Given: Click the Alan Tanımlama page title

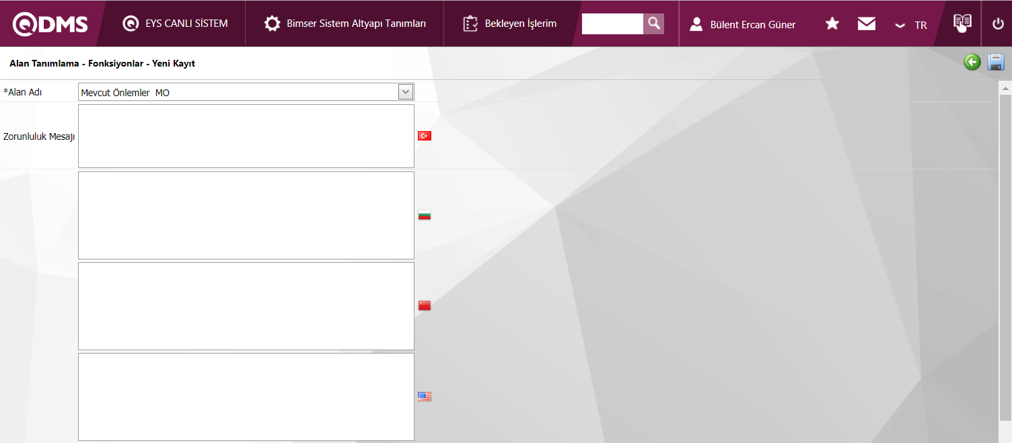Looking at the screenshot, I should tap(102, 63).
